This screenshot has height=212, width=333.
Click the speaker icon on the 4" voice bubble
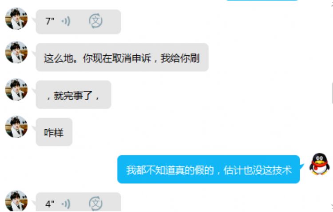(x=66, y=204)
